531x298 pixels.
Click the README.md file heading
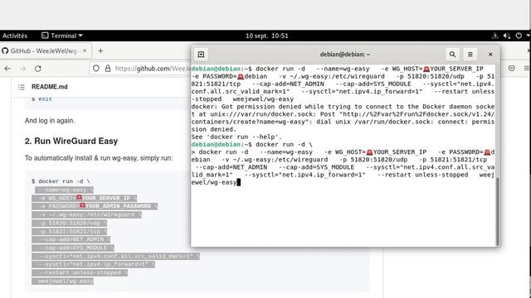[50, 87]
